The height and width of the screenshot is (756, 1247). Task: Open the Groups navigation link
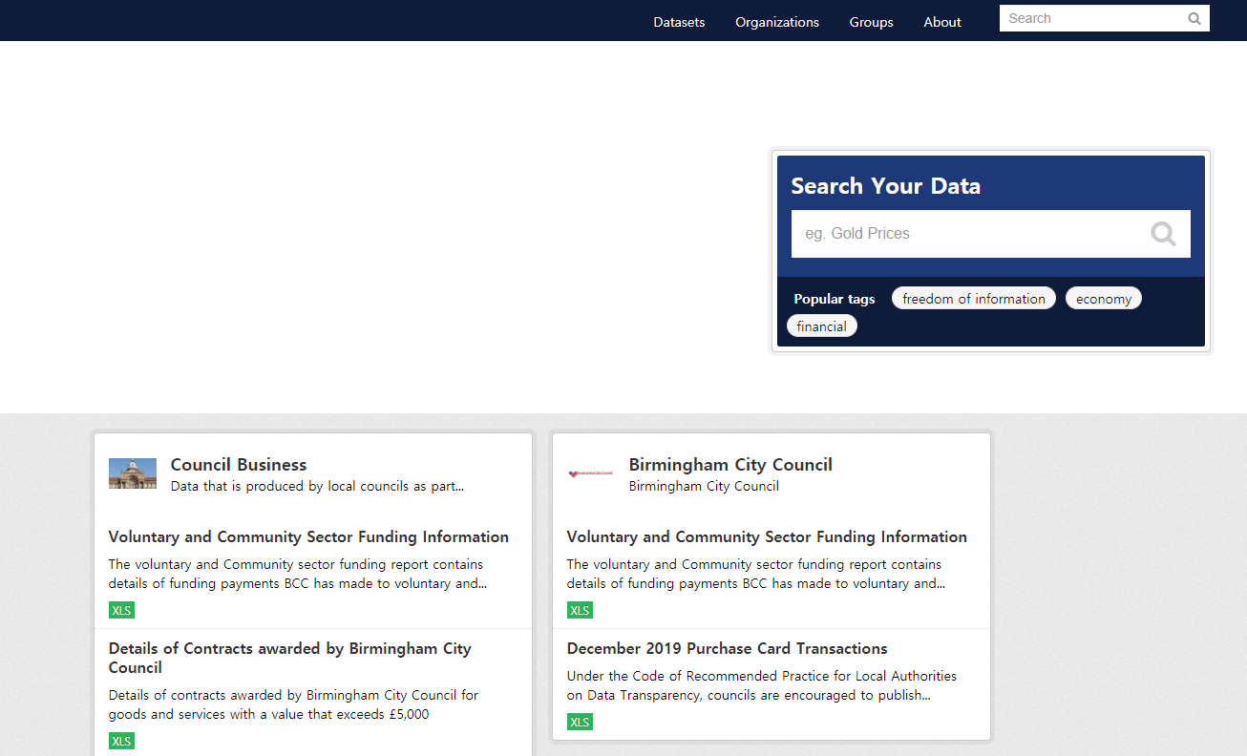(871, 22)
